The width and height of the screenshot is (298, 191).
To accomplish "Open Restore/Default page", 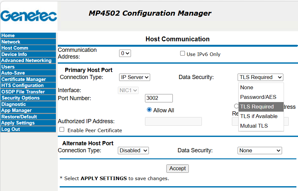I will [28, 116].
